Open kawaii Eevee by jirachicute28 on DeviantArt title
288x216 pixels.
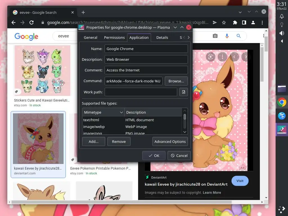click(x=186, y=184)
